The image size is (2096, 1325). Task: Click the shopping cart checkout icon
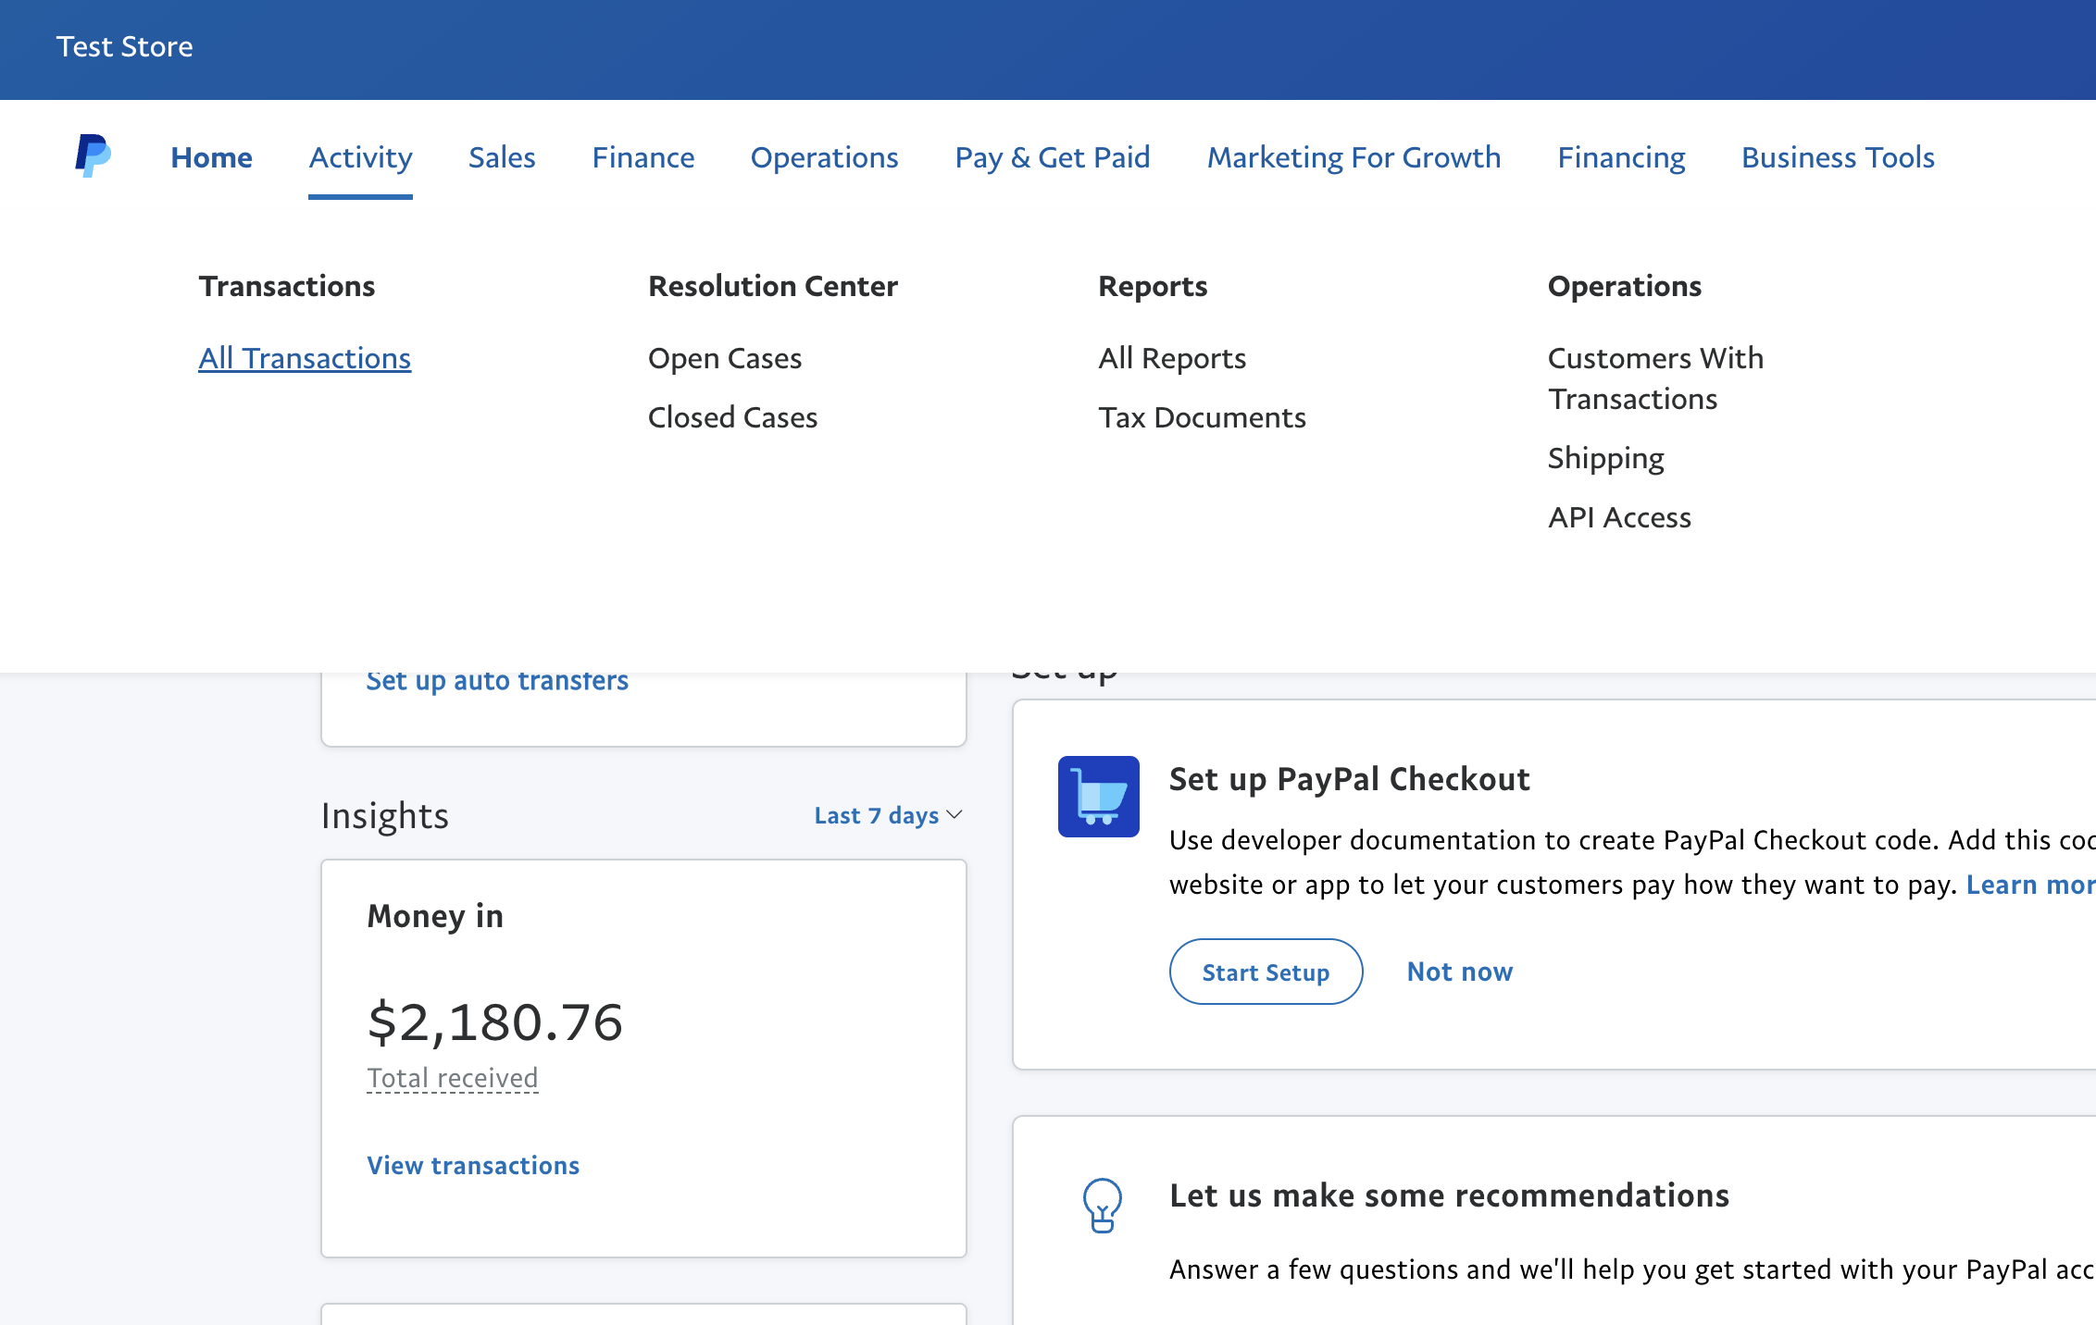(x=1098, y=797)
